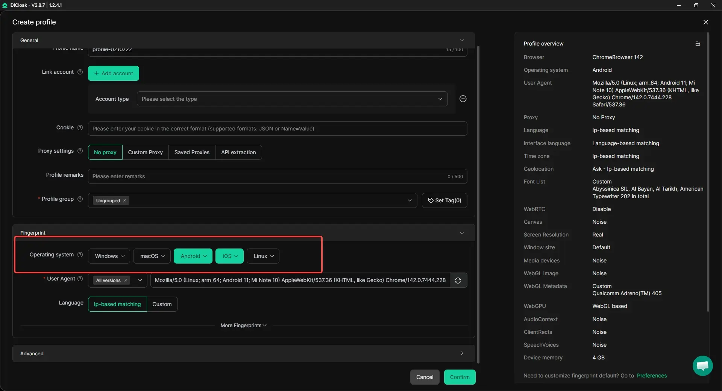Screen dimensions: 722x391
Task: Click the Cookie input field
Action: [277, 129]
